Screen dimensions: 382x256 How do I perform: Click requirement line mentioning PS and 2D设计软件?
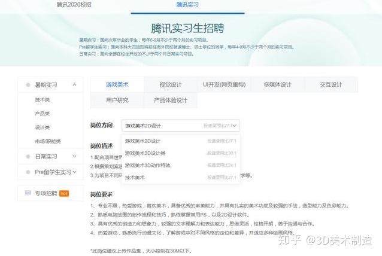[x=170, y=215]
